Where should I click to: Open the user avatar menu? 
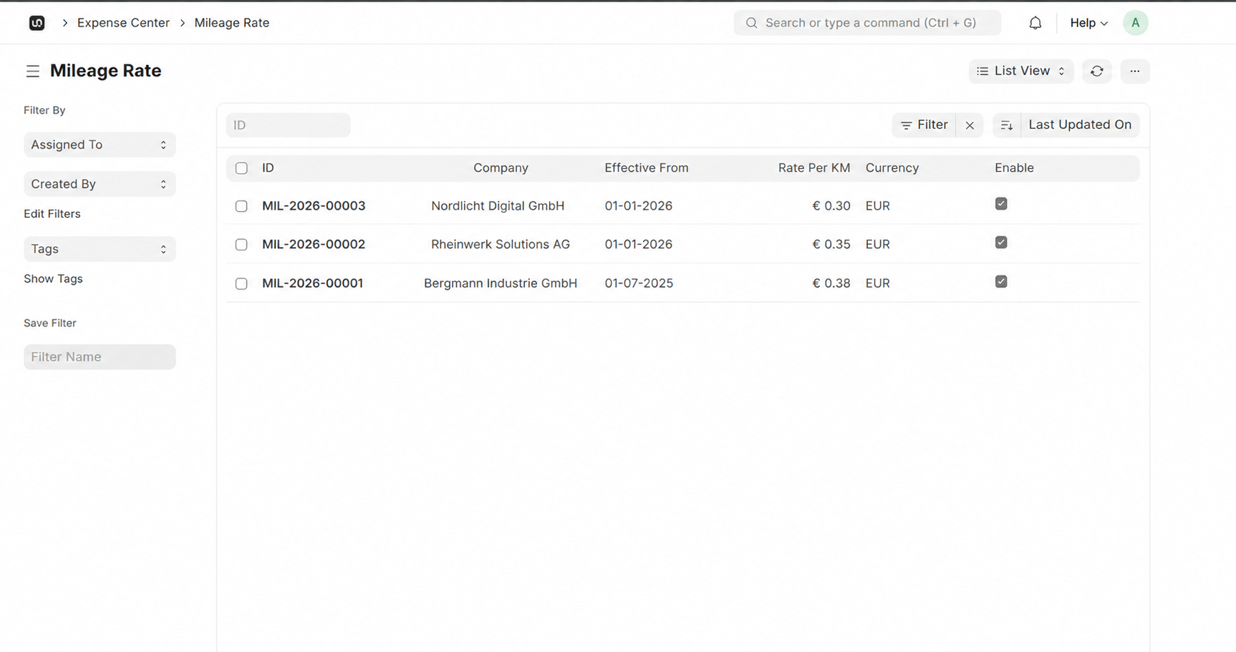click(x=1136, y=23)
